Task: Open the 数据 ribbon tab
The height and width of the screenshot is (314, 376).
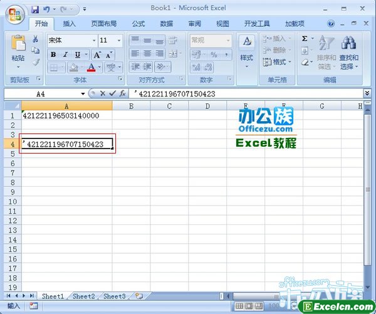Action: click(167, 24)
